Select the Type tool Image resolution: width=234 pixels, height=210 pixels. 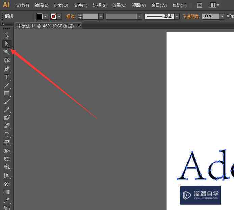(x=7, y=77)
